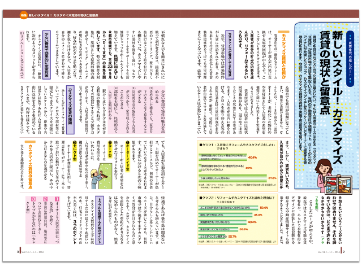The width and height of the screenshot is (362, 271).
Task: Select the boxed heading 少ない費用で効果的に空室対策
Action: 46,55
